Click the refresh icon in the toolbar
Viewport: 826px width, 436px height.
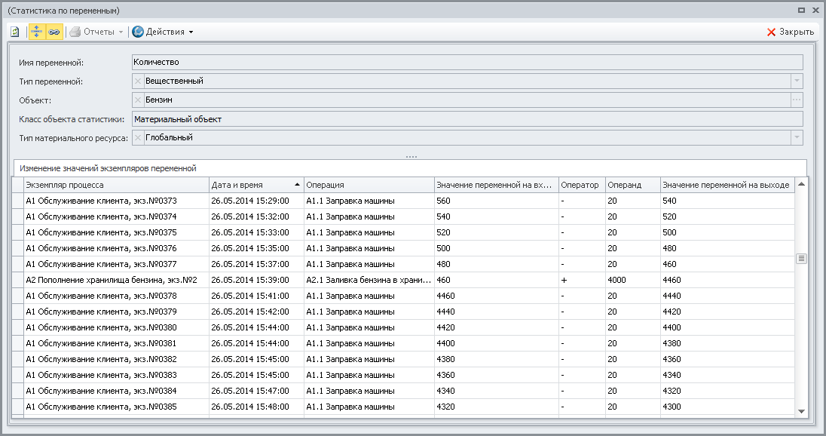(15, 32)
